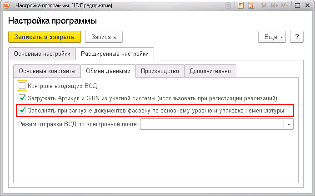Toggle Загружать Артикул и GTIN checkbox
This screenshot has height=196, width=315.
coord(22,98)
